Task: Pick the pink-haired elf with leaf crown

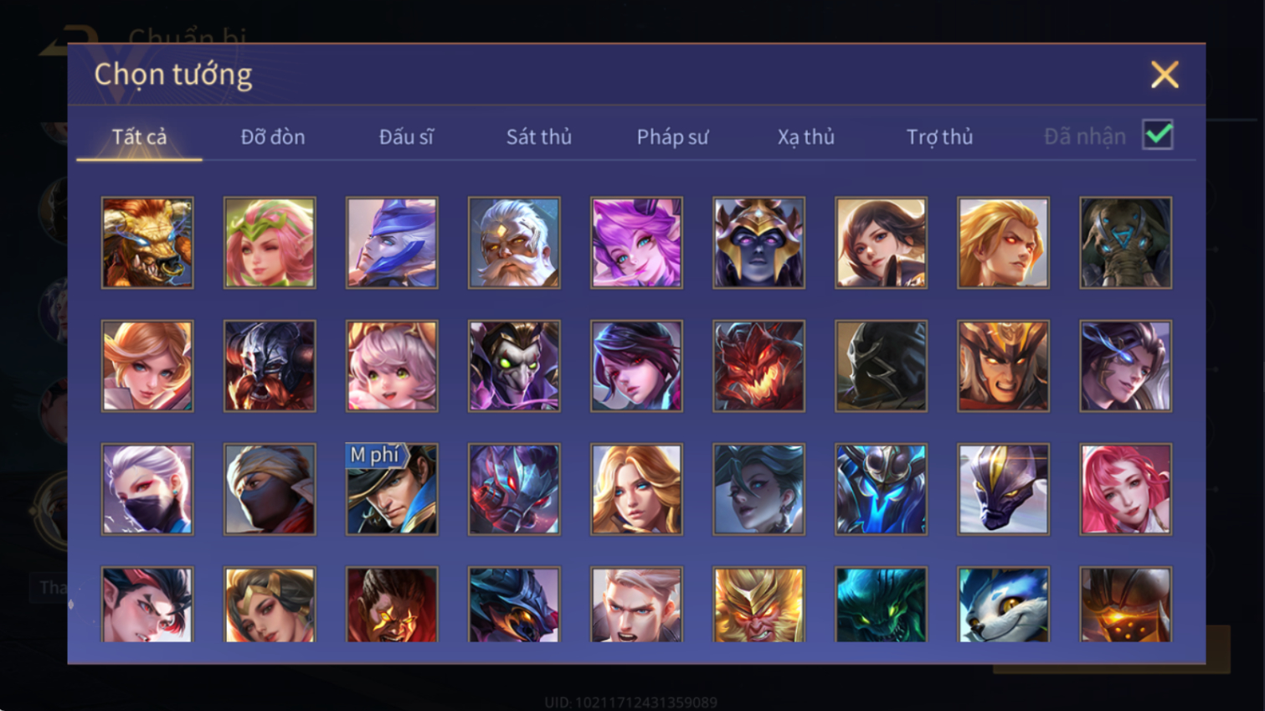Action: pyautogui.click(x=270, y=243)
